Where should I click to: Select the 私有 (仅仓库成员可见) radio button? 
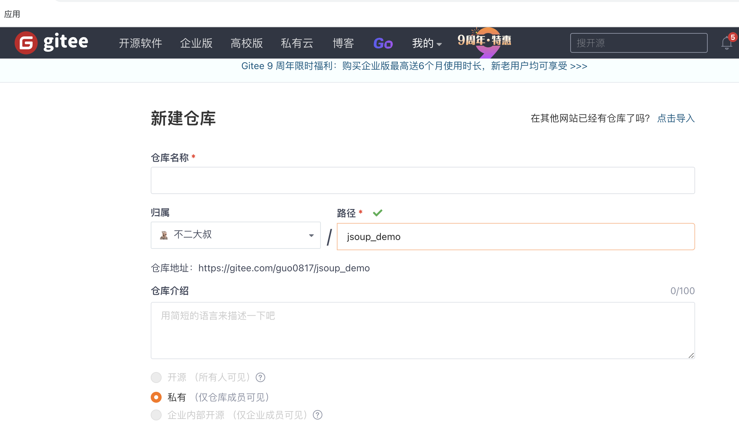coord(156,397)
